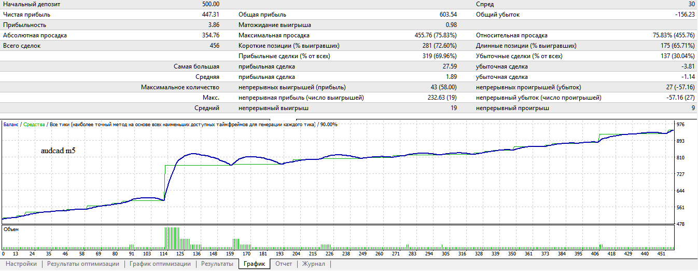
Task: Click the Матожидание выигрыша value 0.98
Action: tap(451, 25)
